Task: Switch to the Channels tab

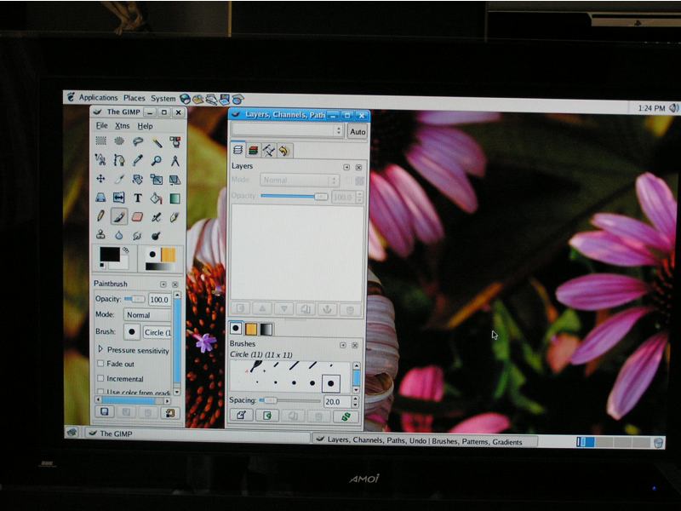Action: (253, 151)
